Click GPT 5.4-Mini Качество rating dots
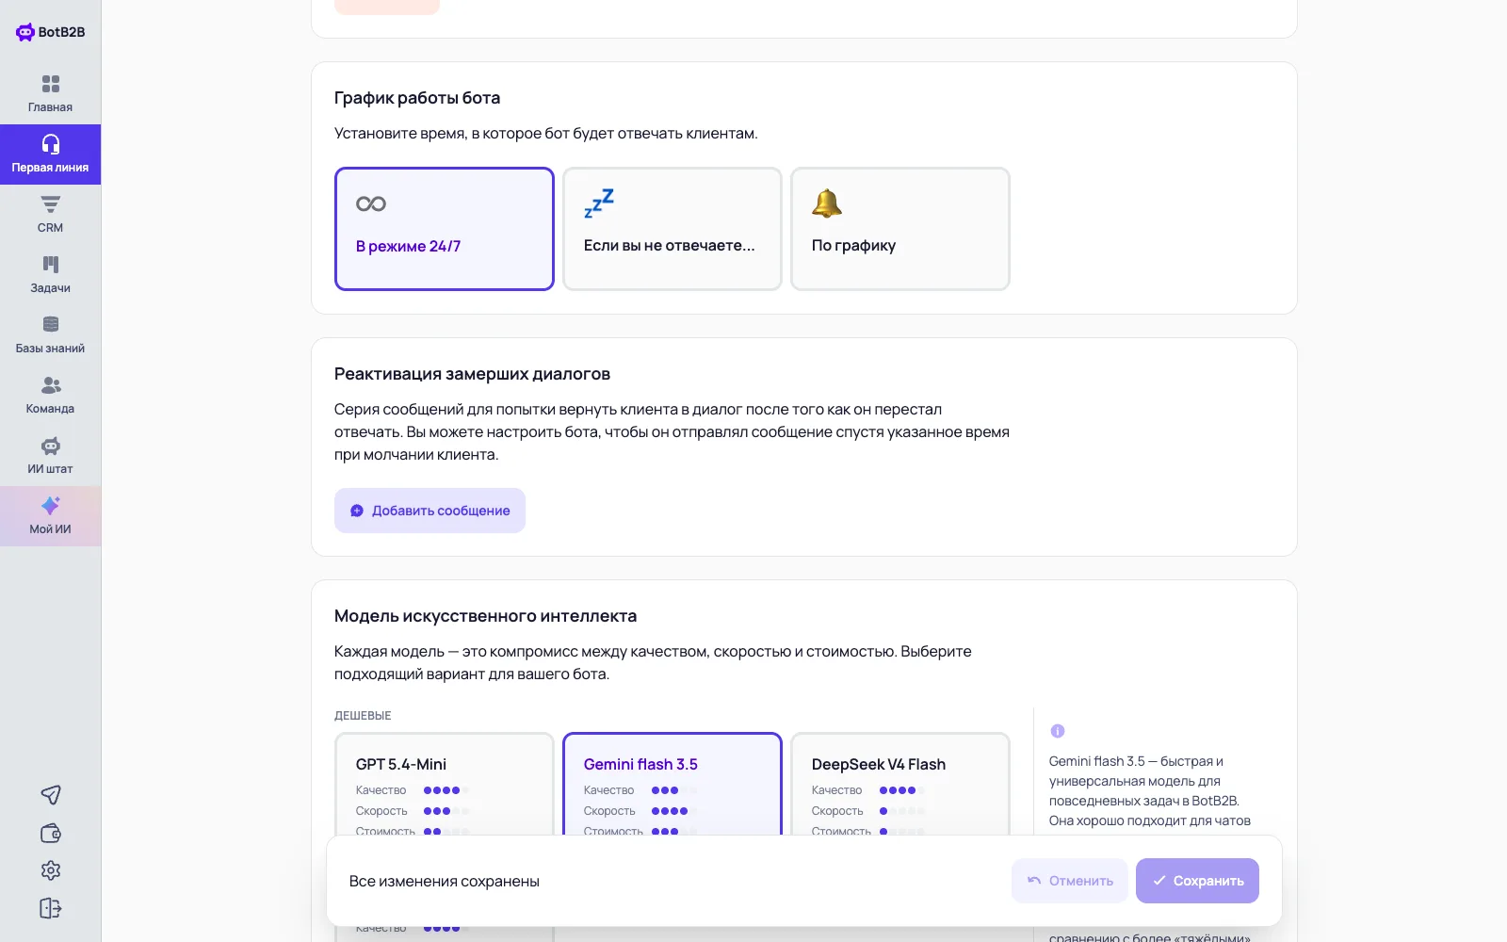Image resolution: width=1507 pixels, height=942 pixels. click(446, 790)
